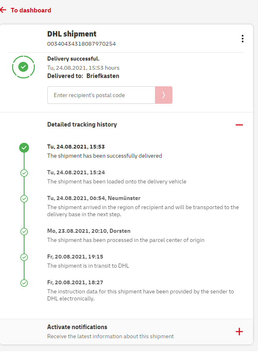Image resolution: width=258 pixels, height=354 pixels.
Task: Click the Detailed tracking history heading
Action: 82,125
